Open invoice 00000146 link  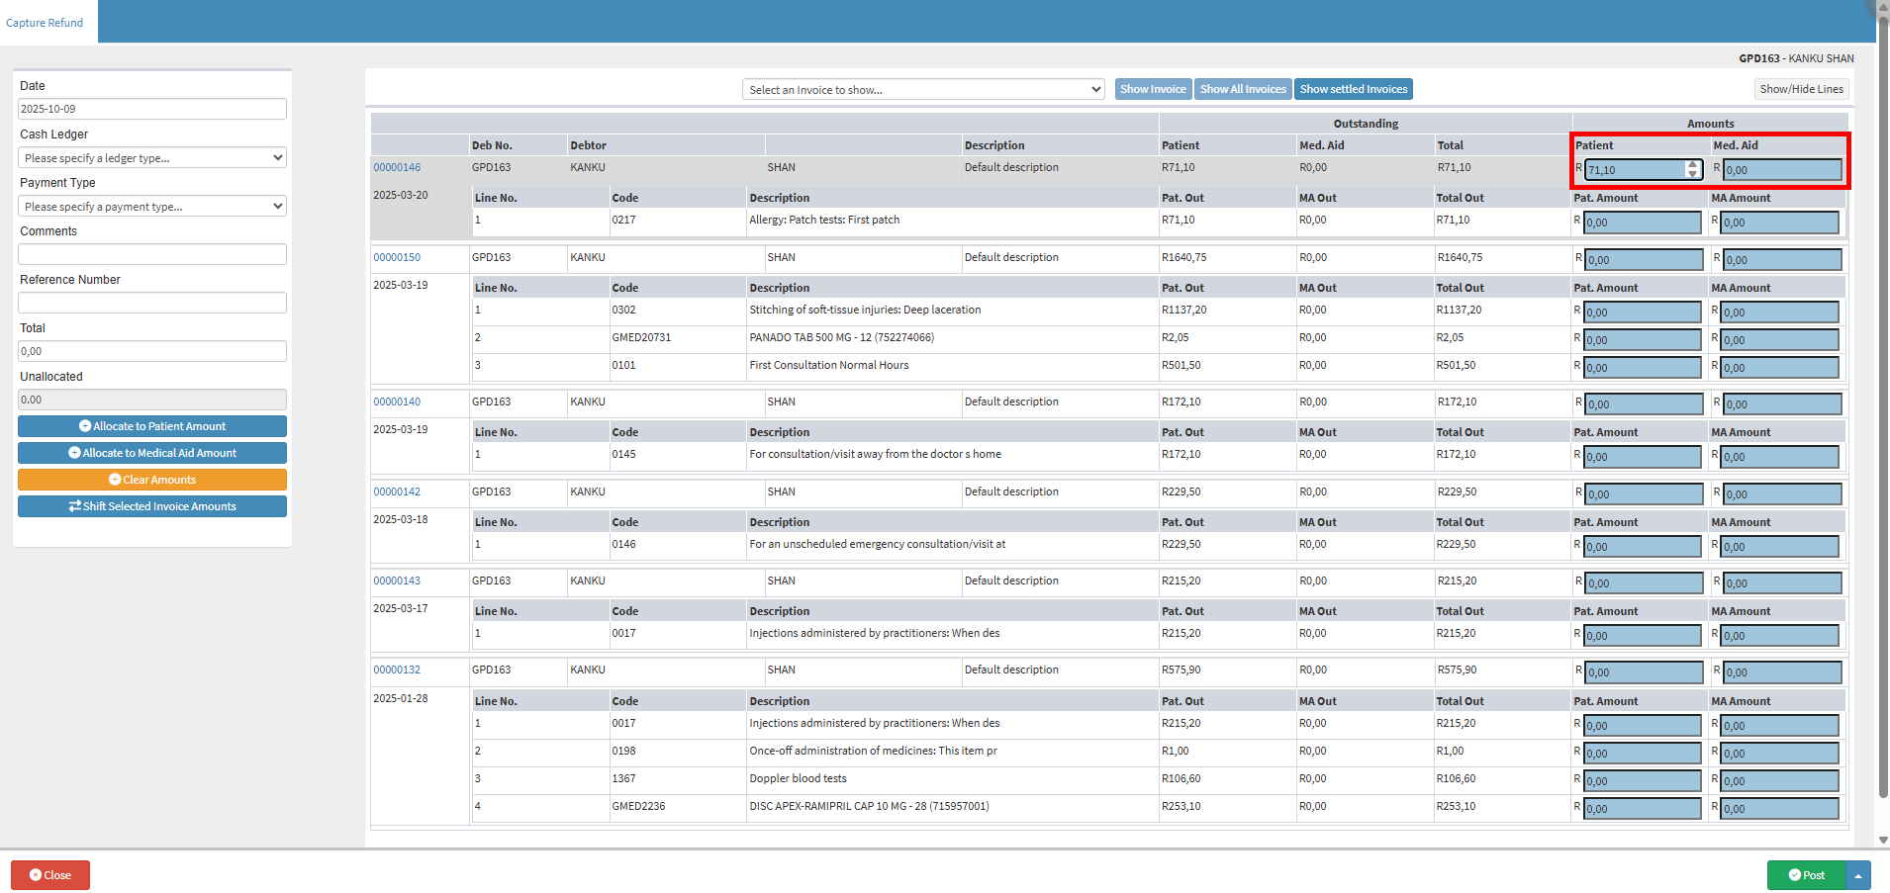click(x=397, y=168)
